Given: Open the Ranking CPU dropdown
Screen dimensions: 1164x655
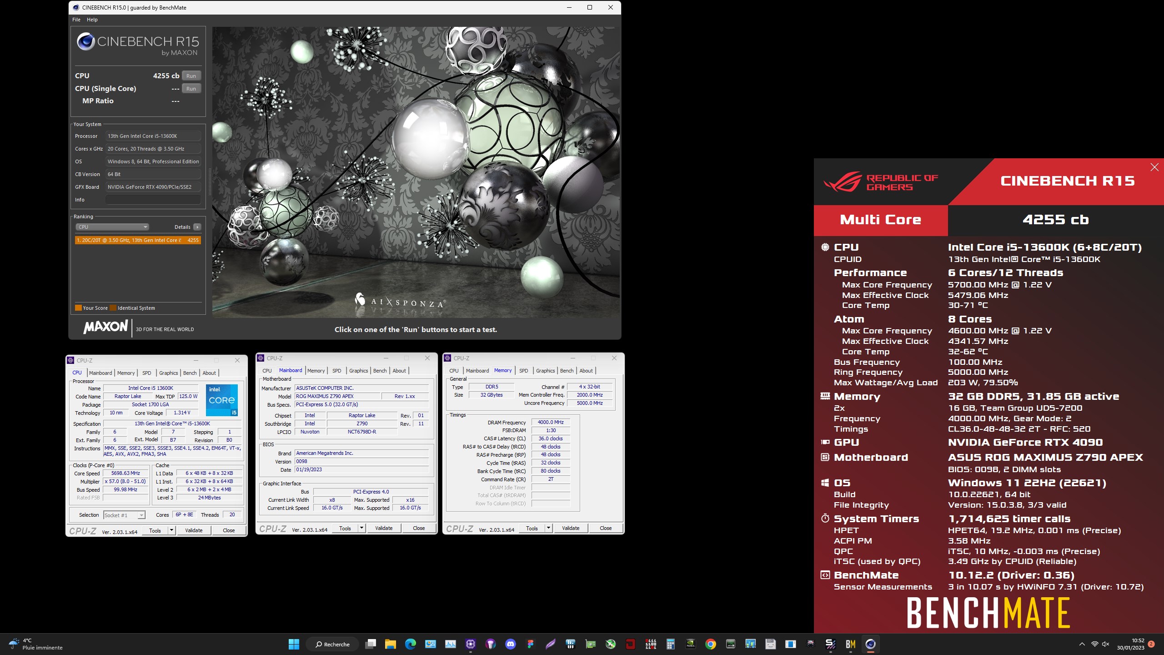Looking at the screenshot, I should [x=112, y=227].
